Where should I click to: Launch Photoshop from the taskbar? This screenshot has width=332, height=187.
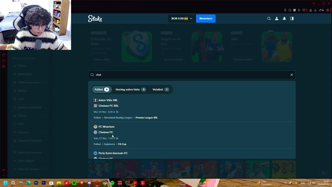[36, 183]
